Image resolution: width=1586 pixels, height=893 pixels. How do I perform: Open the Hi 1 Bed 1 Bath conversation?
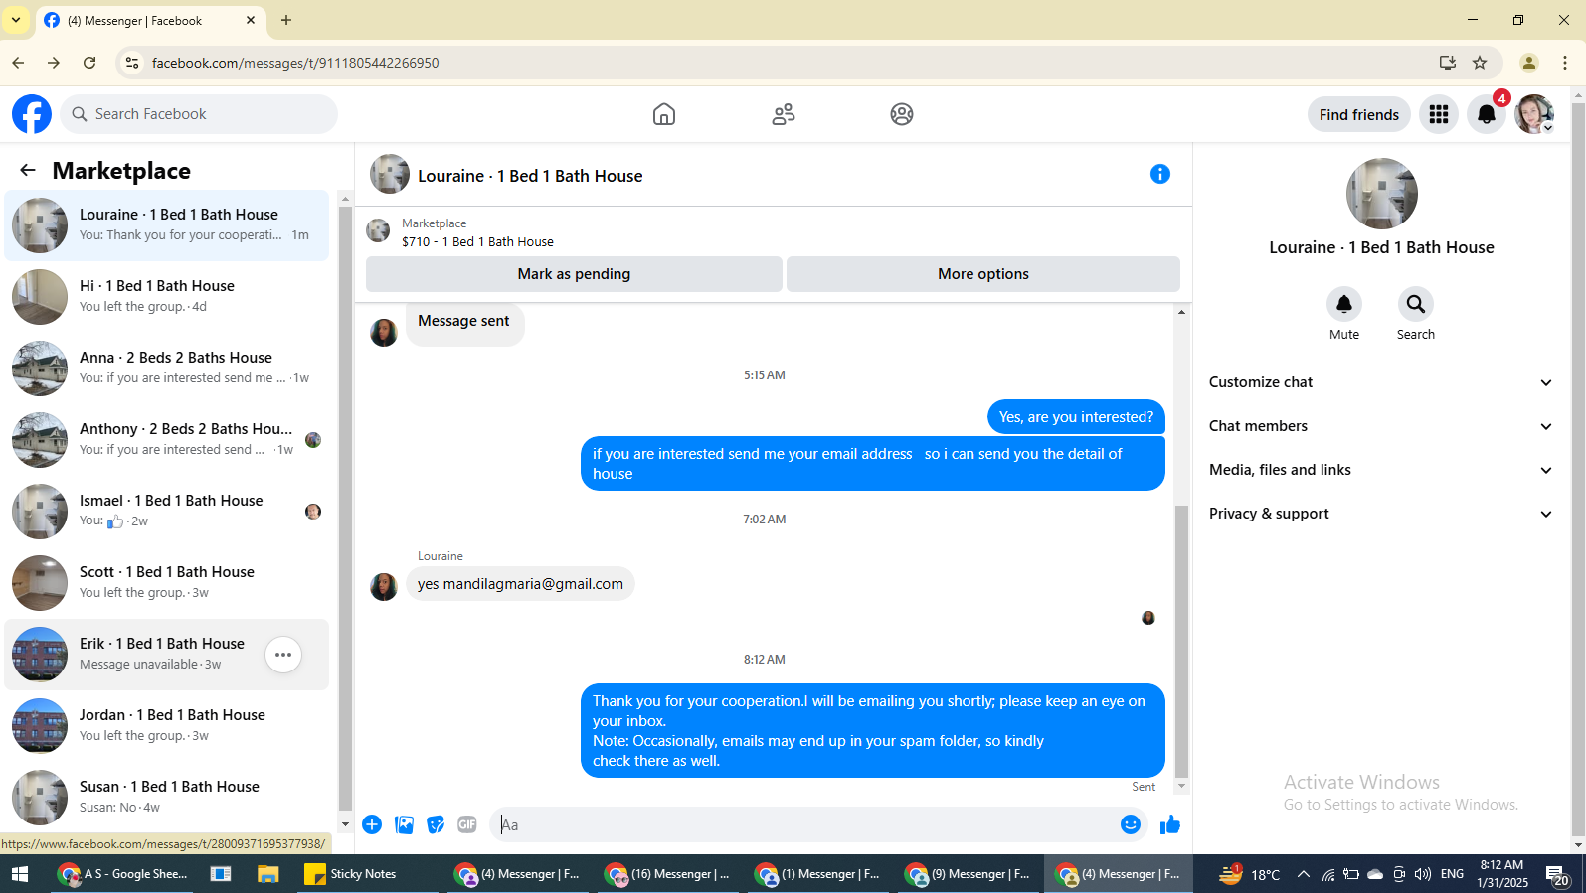point(167,297)
